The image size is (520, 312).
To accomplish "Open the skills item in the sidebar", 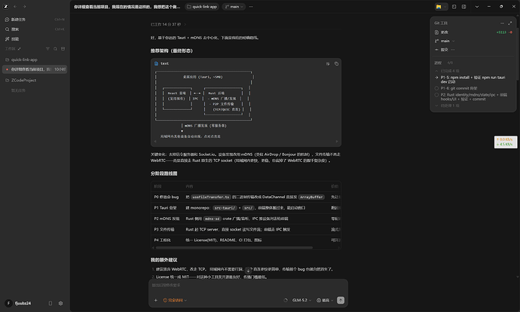I will click(35, 38).
